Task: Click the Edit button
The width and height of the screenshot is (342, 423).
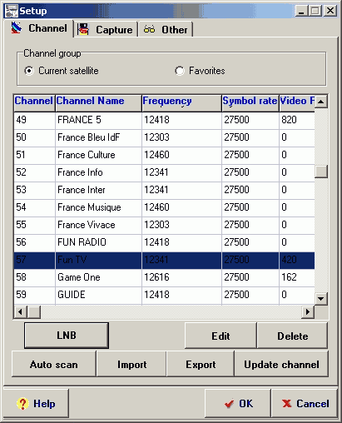Action: tap(221, 336)
